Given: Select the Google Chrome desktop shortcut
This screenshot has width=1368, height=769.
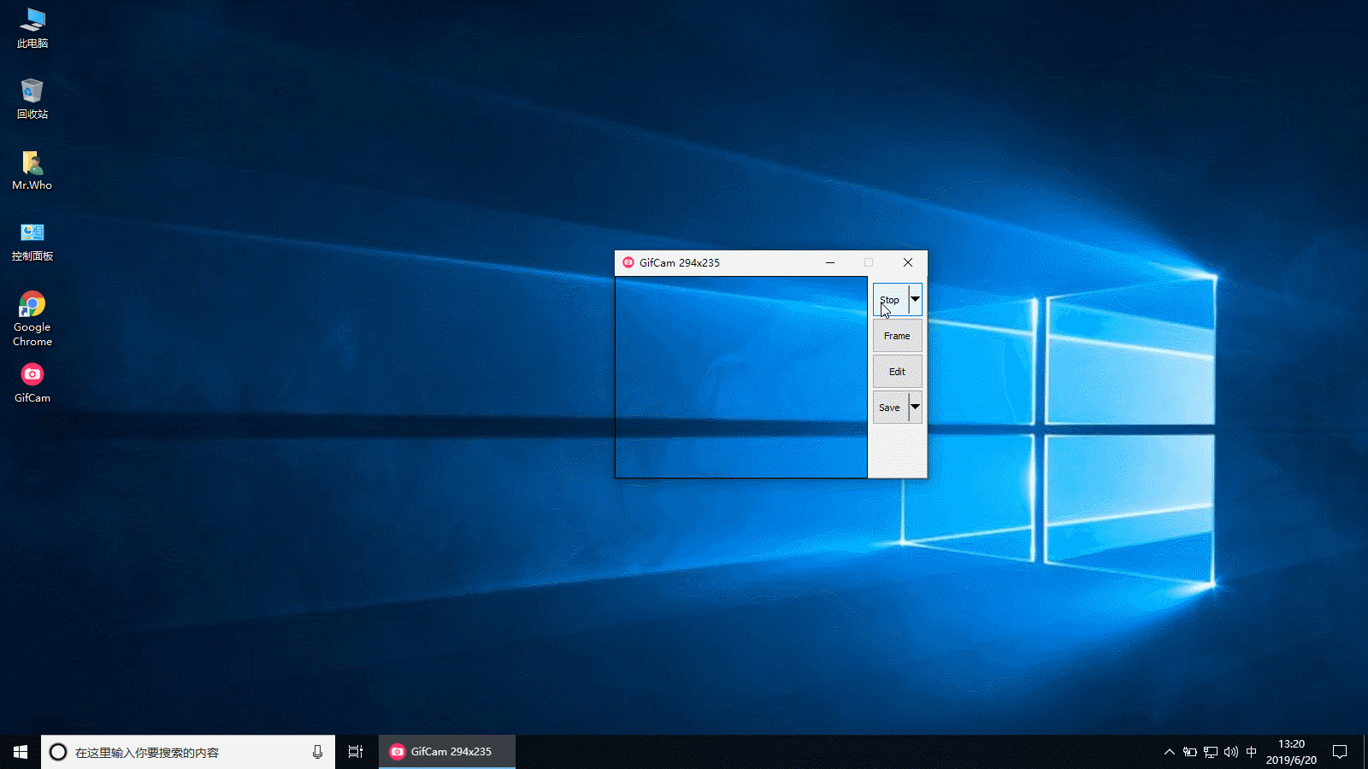Looking at the screenshot, I should (32, 319).
